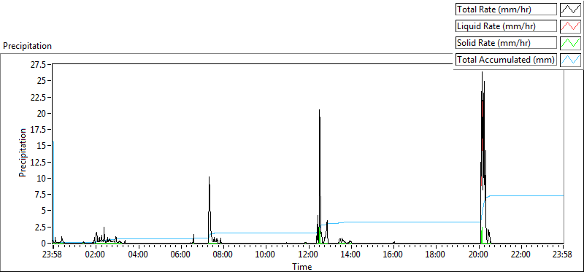Image resolution: width=584 pixels, height=272 pixels.
Task: Click the Total Rate black line legend icon
Action: coord(570,9)
